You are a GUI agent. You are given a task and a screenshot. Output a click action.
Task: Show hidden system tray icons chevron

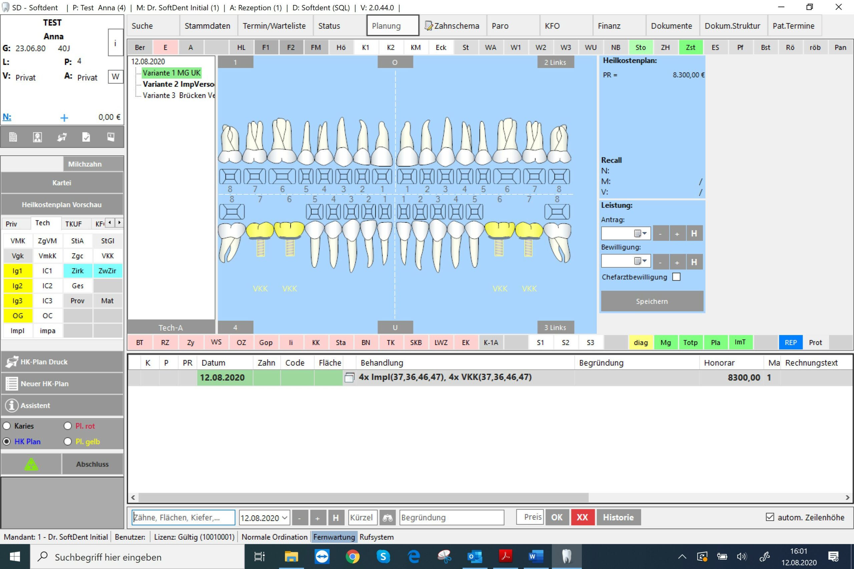coord(682,557)
